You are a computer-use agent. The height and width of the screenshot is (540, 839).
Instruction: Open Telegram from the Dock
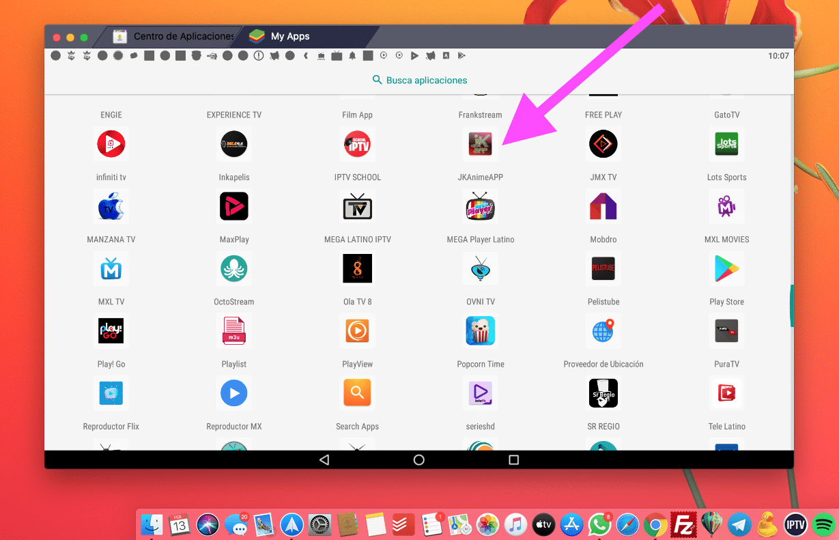pos(739,524)
